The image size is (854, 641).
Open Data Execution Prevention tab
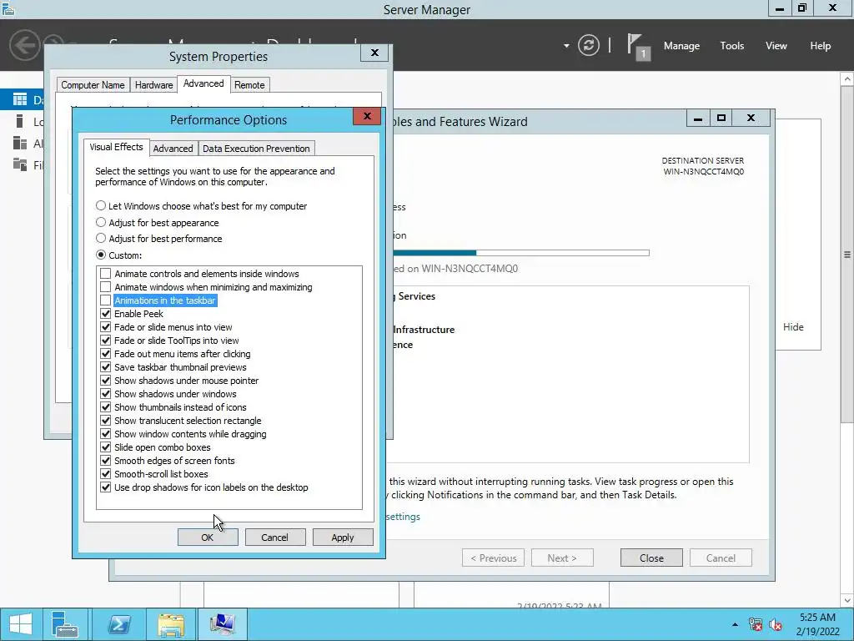point(256,149)
